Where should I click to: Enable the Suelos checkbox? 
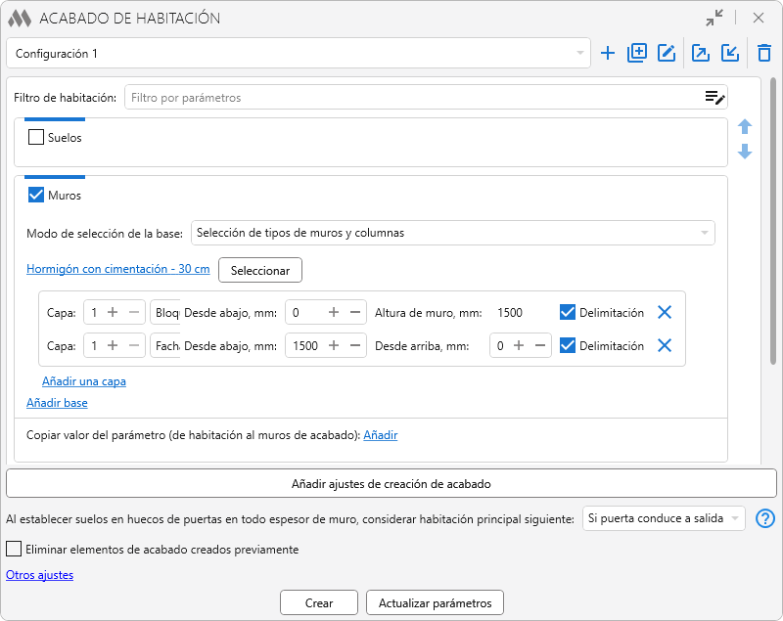coord(37,138)
